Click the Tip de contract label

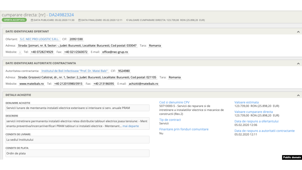tap(170, 120)
